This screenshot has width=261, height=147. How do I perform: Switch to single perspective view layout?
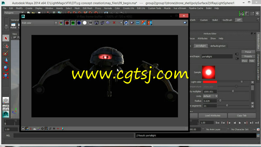tap(6, 100)
